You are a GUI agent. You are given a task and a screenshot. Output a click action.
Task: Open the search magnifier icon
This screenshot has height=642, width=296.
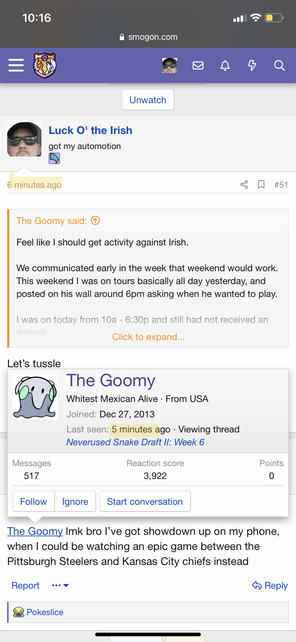pyautogui.click(x=279, y=65)
